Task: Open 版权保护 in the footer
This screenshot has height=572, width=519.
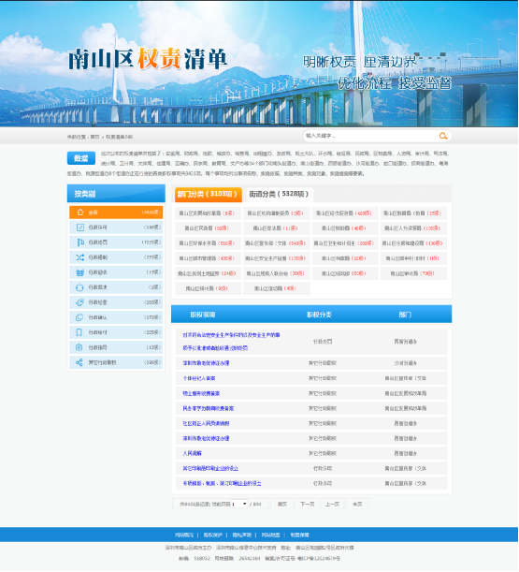Action: (213, 535)
